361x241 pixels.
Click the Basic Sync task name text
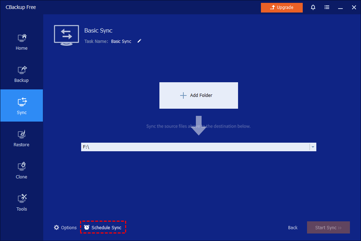121,41
